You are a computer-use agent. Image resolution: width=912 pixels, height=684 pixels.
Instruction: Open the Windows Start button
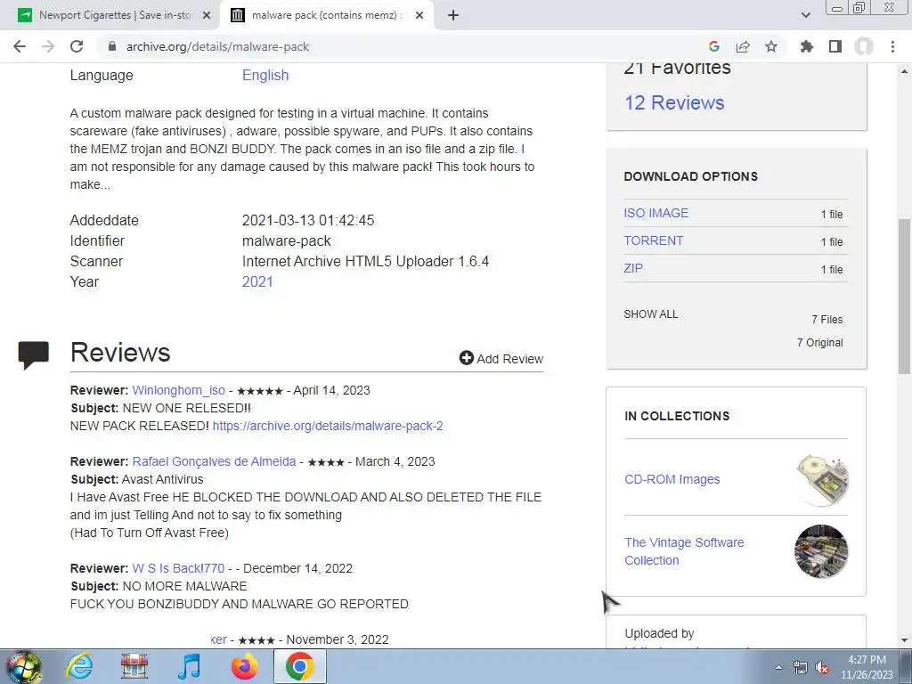pyautogui.click(x=23, y=666)
